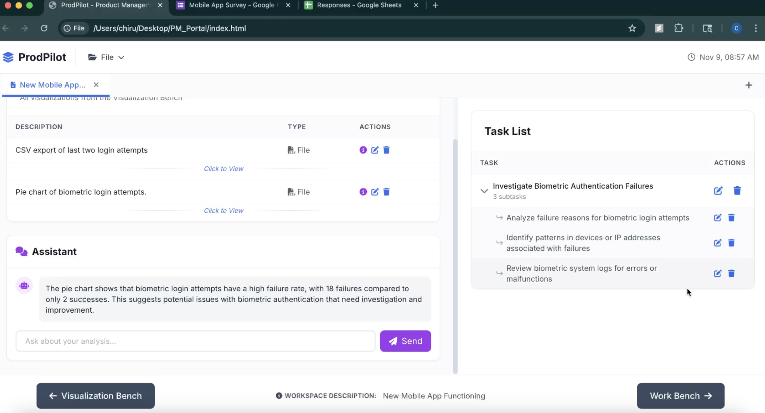Bookmark this page with the star icon
The width and height of the screenshot is (765, 413).
[x=632, y=28]
